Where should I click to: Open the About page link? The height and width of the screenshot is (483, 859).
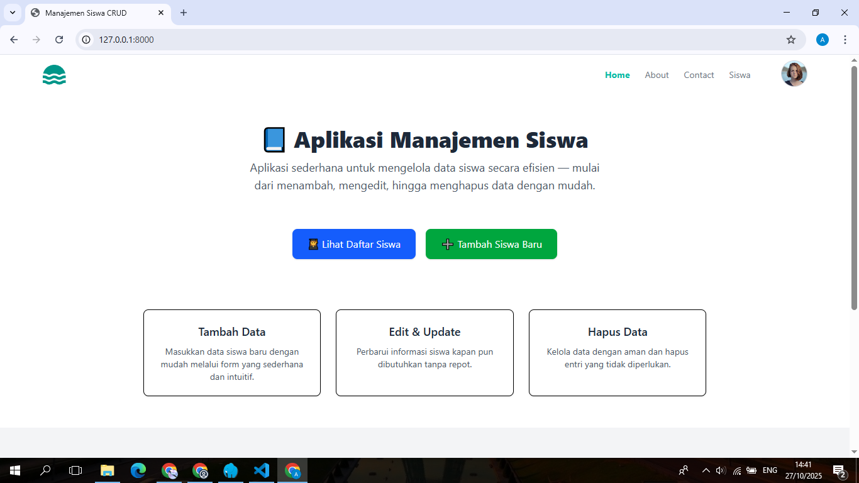[657, 75]
